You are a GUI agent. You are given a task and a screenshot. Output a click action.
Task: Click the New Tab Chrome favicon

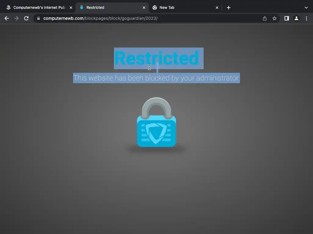[154, 8]
